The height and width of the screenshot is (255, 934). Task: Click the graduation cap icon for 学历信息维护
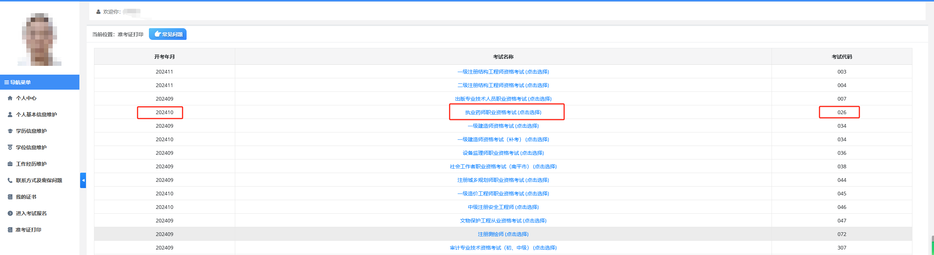pyautogui.click(x=10, y=131)
